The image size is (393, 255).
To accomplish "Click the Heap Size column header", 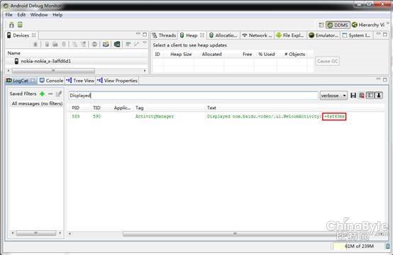I will coord(181,55).
